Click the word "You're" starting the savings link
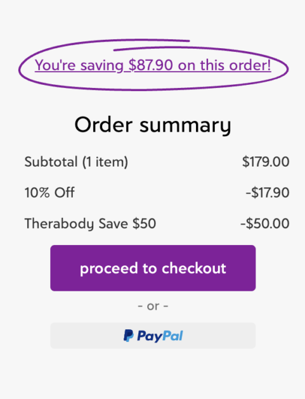Viewport: 305px width, 399px height. (55, 65)
